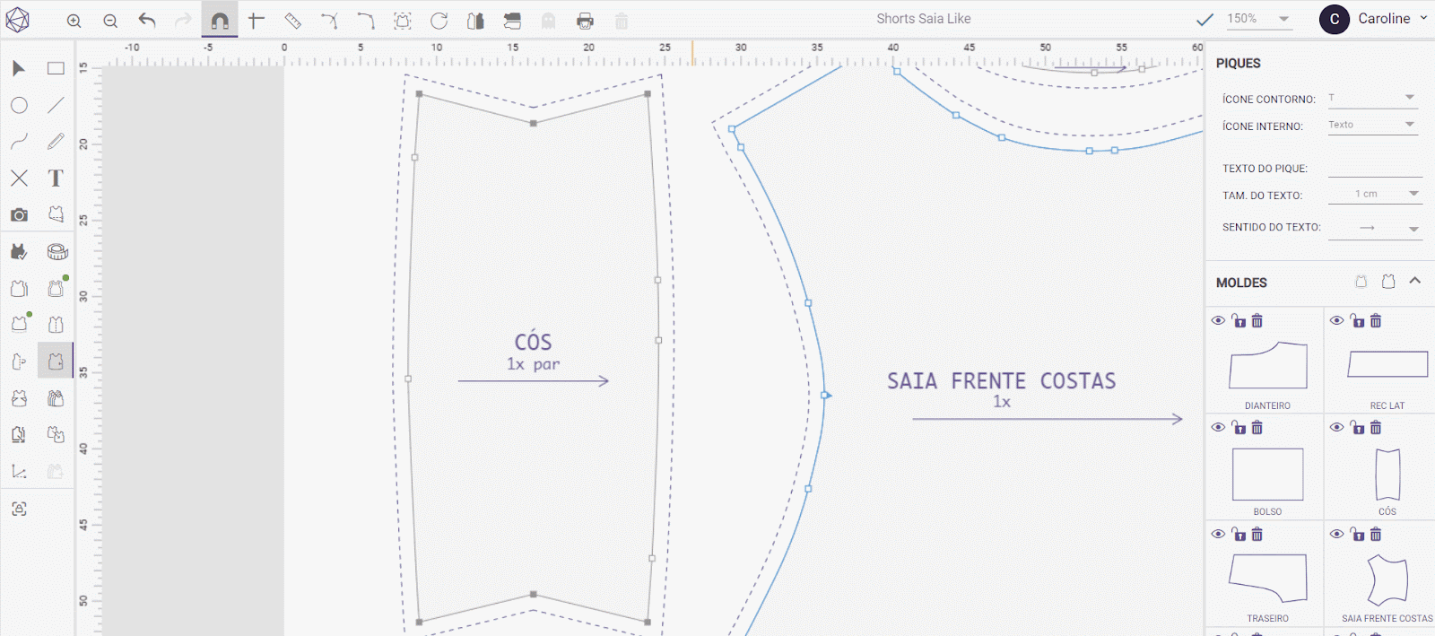This screenshot has height=636, width=1435.
Task: Toggle visibility of CÓS pattern
Action: tap(1336, 427)
